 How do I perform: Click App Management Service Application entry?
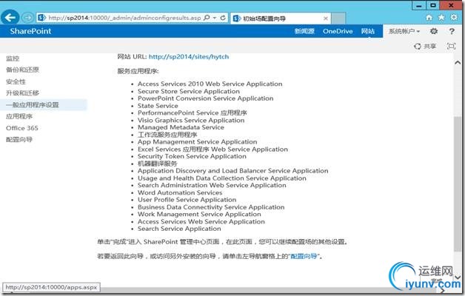click(x=197, y=142)
